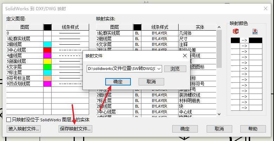Select the orange swatch of 8符号标注层

pos(47,78)
